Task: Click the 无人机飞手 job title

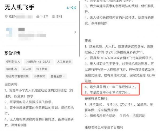Action: coord(19,7)
